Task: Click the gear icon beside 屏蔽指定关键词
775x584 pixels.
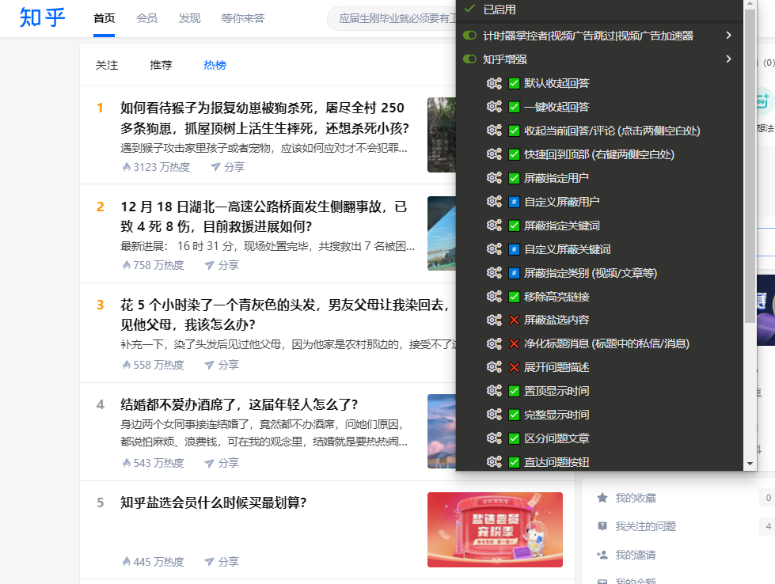Action: pos(494,226)
